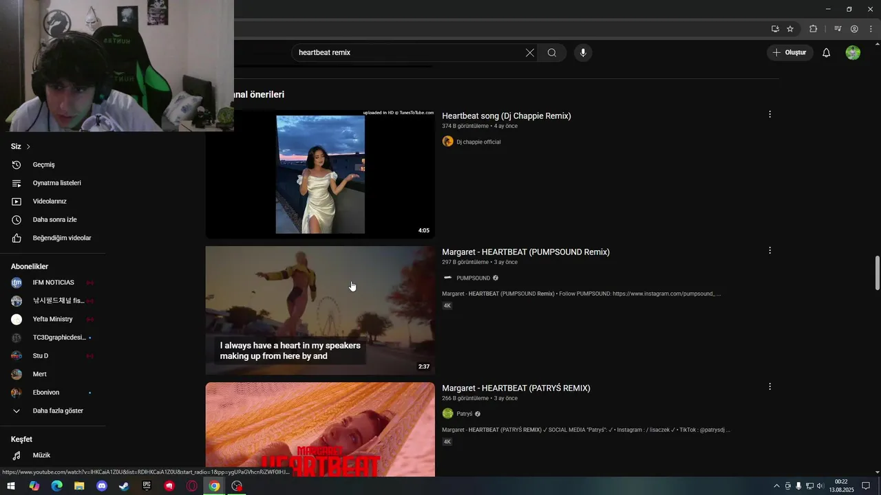The image size is (881, 495).
Task: Open Patryś channel name
Action: (x=465, y=414)
